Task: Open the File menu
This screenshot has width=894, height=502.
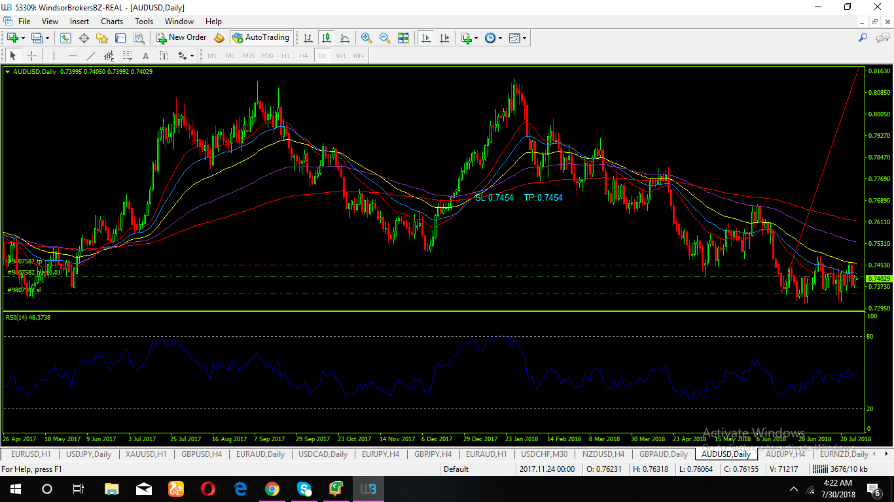Action: coord(24,22)
